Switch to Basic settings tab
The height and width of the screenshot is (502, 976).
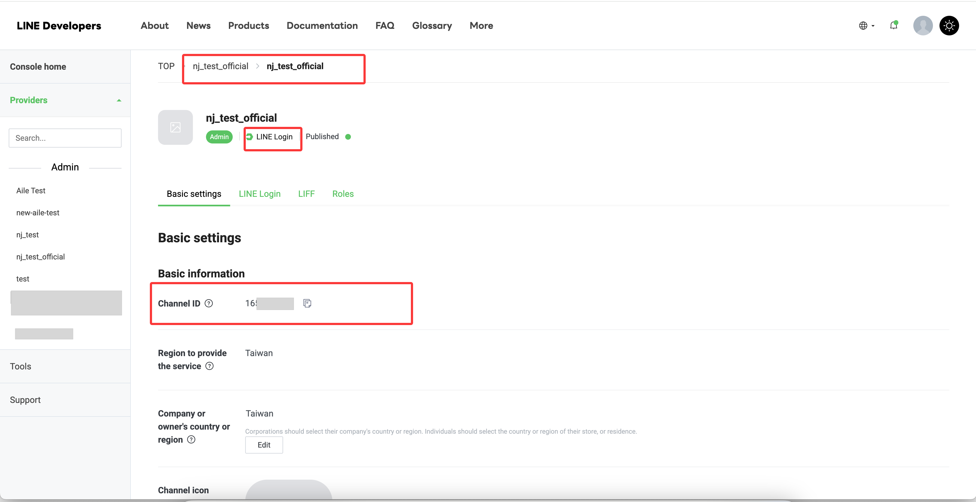tap(194, 194)
